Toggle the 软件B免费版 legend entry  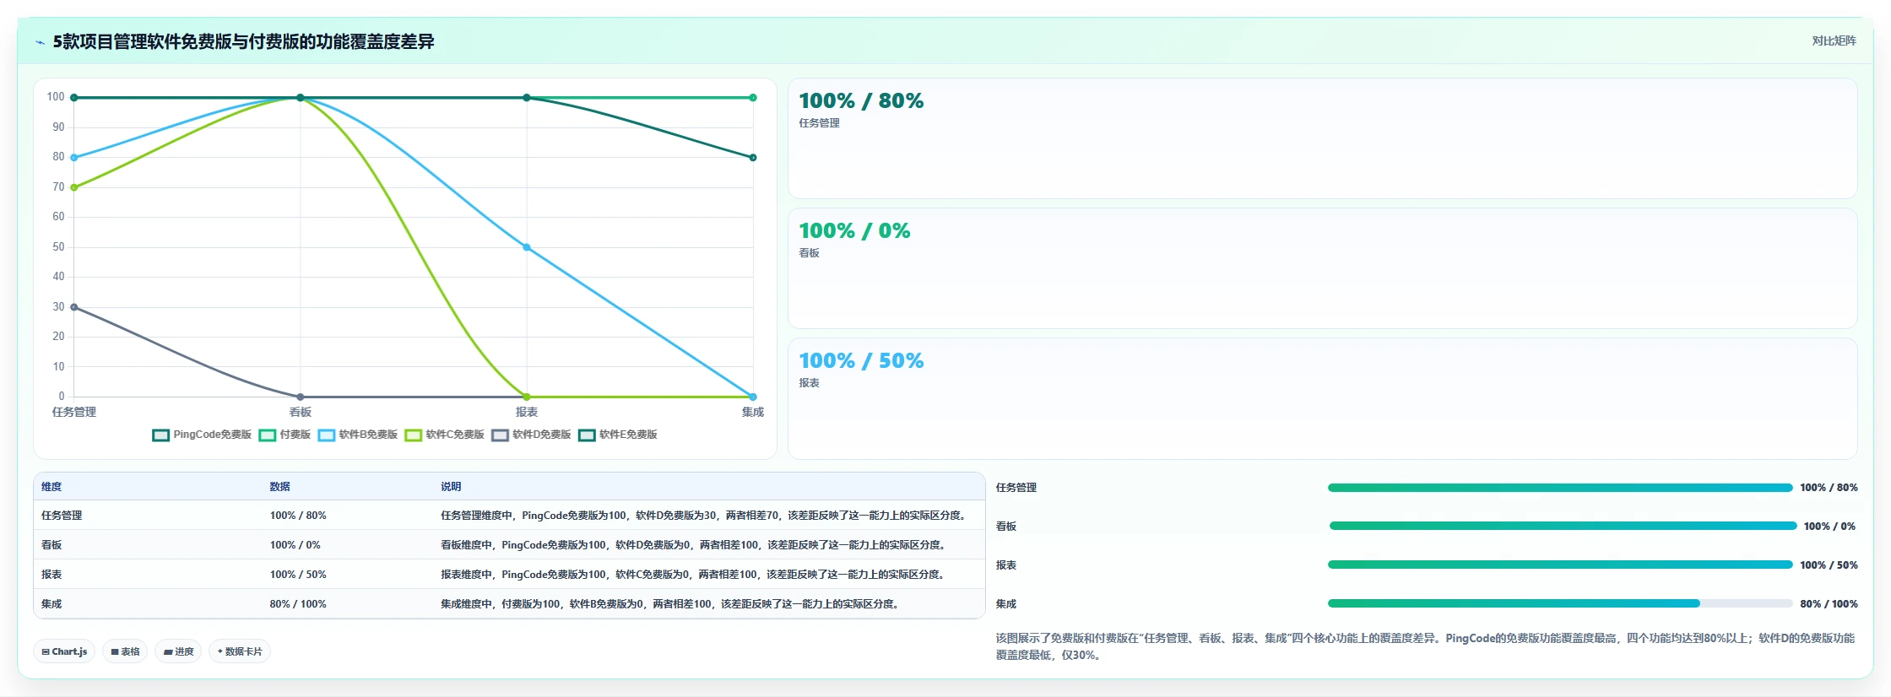358,435
